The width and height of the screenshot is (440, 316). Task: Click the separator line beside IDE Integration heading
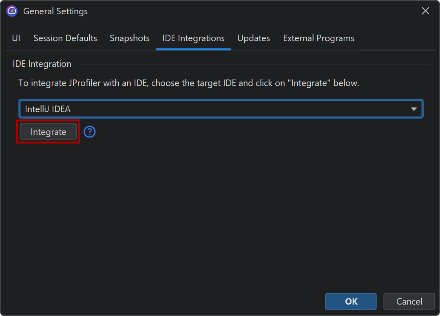(x=253, y=64)
